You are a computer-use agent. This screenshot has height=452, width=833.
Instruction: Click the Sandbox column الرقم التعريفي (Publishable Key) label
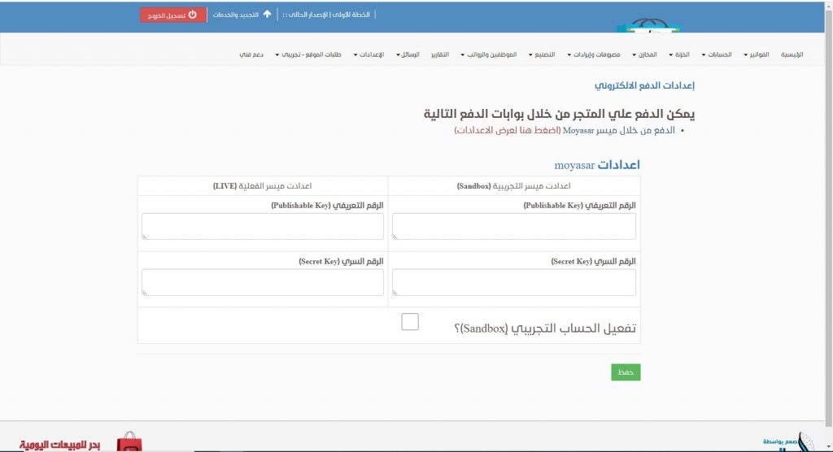[x=579, y=206]
